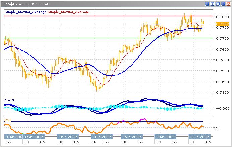Click the vertical split window icon
The height and width of the screenshot is (147, 232).
(x=213, y=4)
